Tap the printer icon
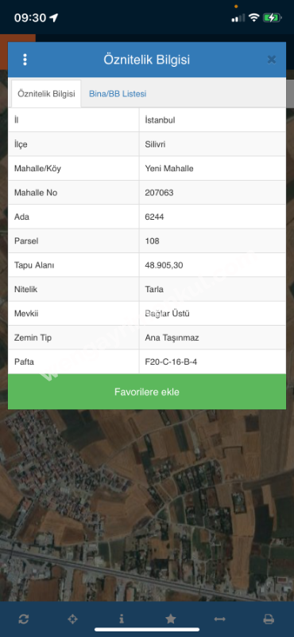Viewport: 294px width, 637px height. (269, 619)
